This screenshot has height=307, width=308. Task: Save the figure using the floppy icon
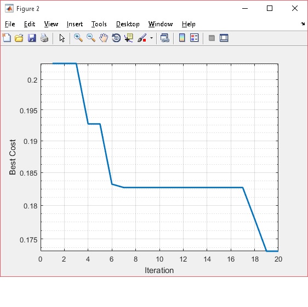point(32,38)
